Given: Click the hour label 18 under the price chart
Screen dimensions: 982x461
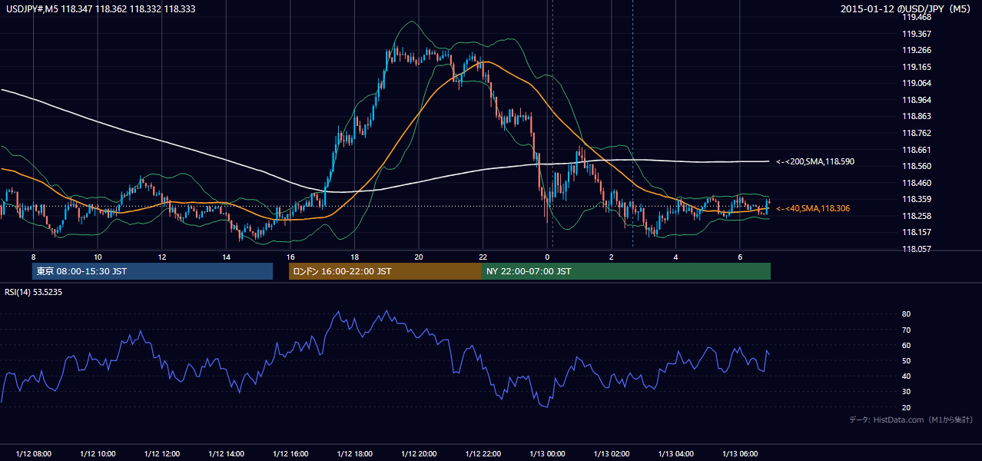Looking at the screenshot, I should 353,257.
